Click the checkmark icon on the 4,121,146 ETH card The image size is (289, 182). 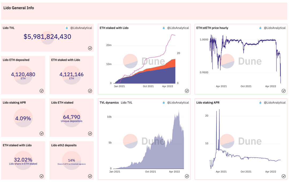90,91
